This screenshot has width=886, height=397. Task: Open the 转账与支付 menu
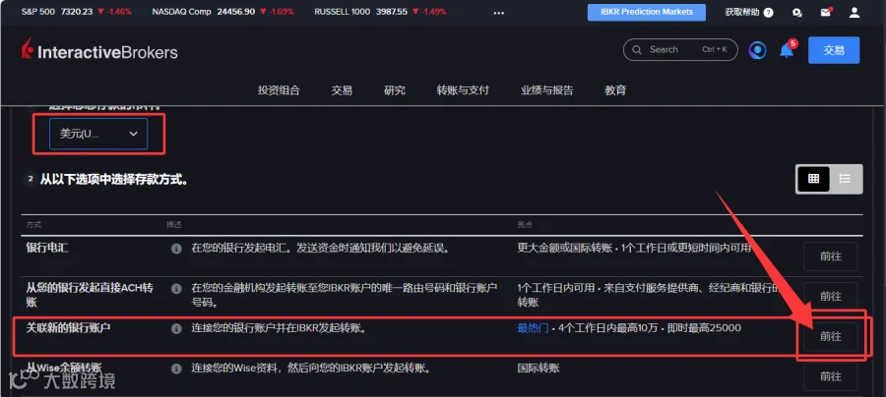(x=463, y=90)
